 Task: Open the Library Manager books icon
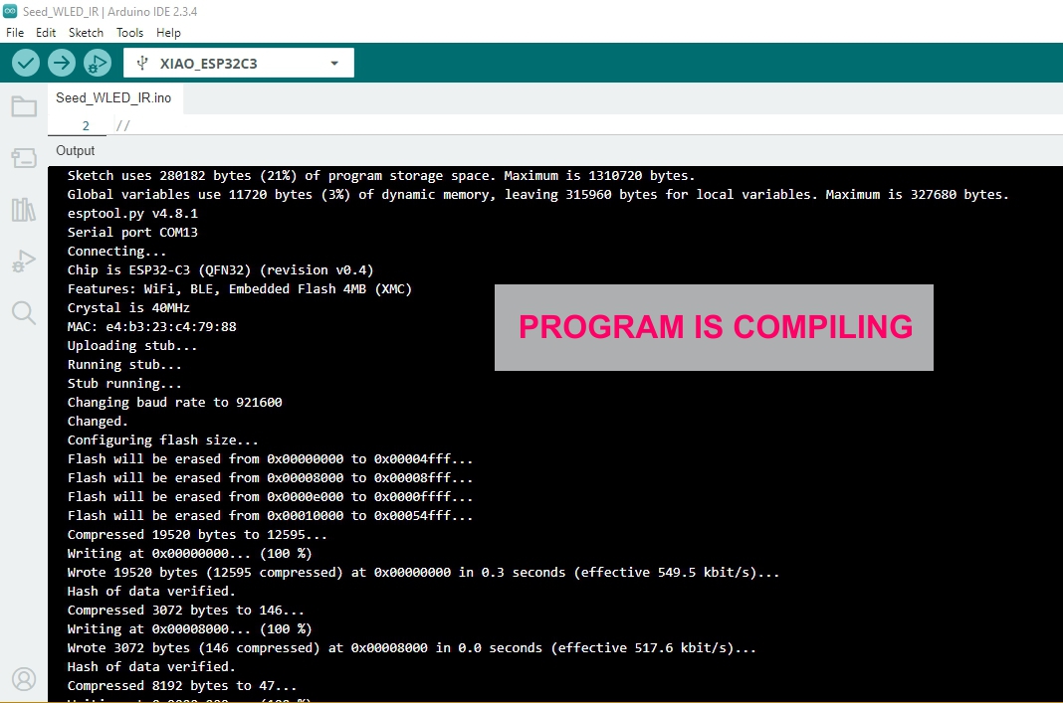pos(24,210)
